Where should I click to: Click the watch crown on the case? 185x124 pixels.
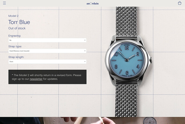click(x=151, y=60)
